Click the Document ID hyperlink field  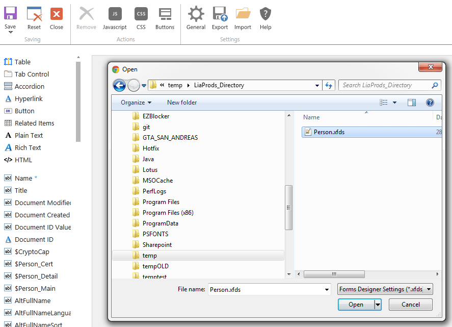[x=29, y=239]
